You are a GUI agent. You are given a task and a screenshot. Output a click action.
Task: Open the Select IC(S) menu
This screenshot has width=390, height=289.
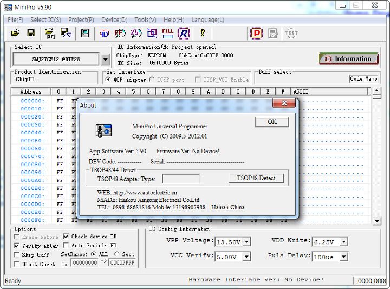[45, 19]
